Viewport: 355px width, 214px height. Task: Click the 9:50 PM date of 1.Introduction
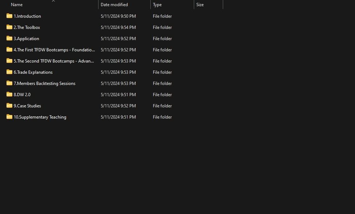point(118,16)
